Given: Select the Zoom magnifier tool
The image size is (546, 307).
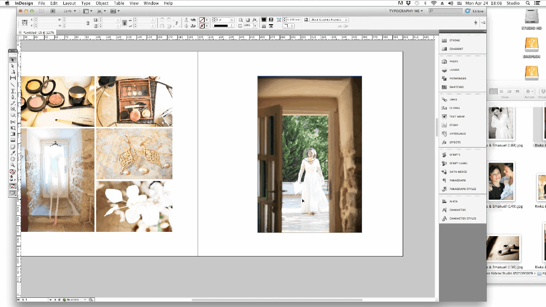Looking at the screenshot, I should (13, 165).
